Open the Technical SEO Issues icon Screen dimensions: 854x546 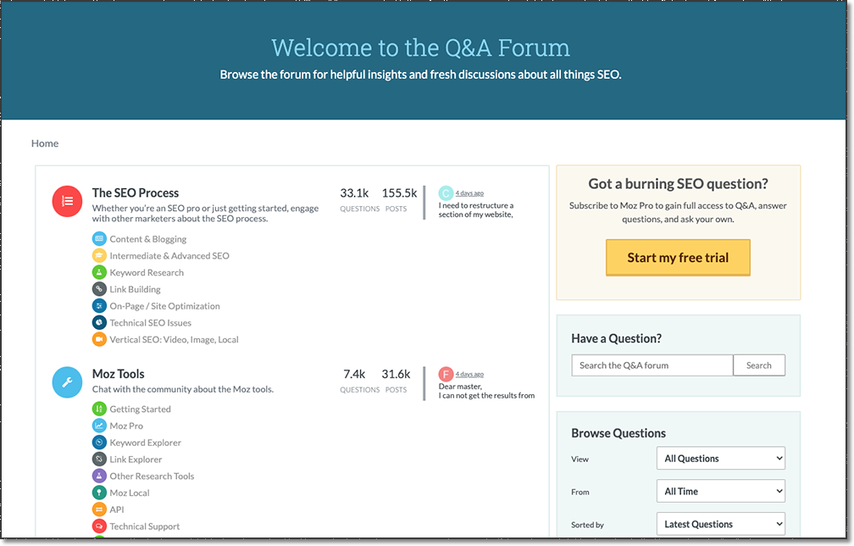pos(100,323)
